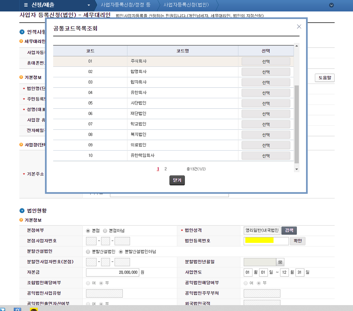
Task: Select the 본점아님 radio button
Action: pos(105,231)
